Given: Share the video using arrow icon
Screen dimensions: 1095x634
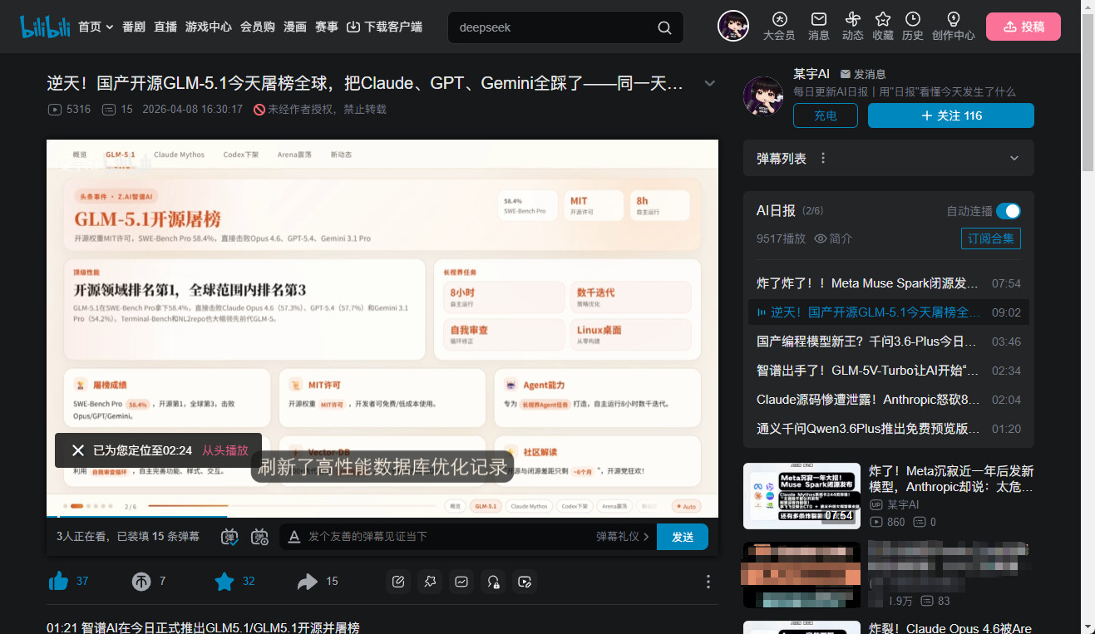Looking at the screenshot, I should pyautogui.click(x=308, y=581).
